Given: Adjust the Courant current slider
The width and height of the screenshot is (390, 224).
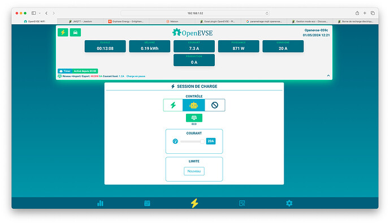Looking at the screenshot, I should point(192,141).
